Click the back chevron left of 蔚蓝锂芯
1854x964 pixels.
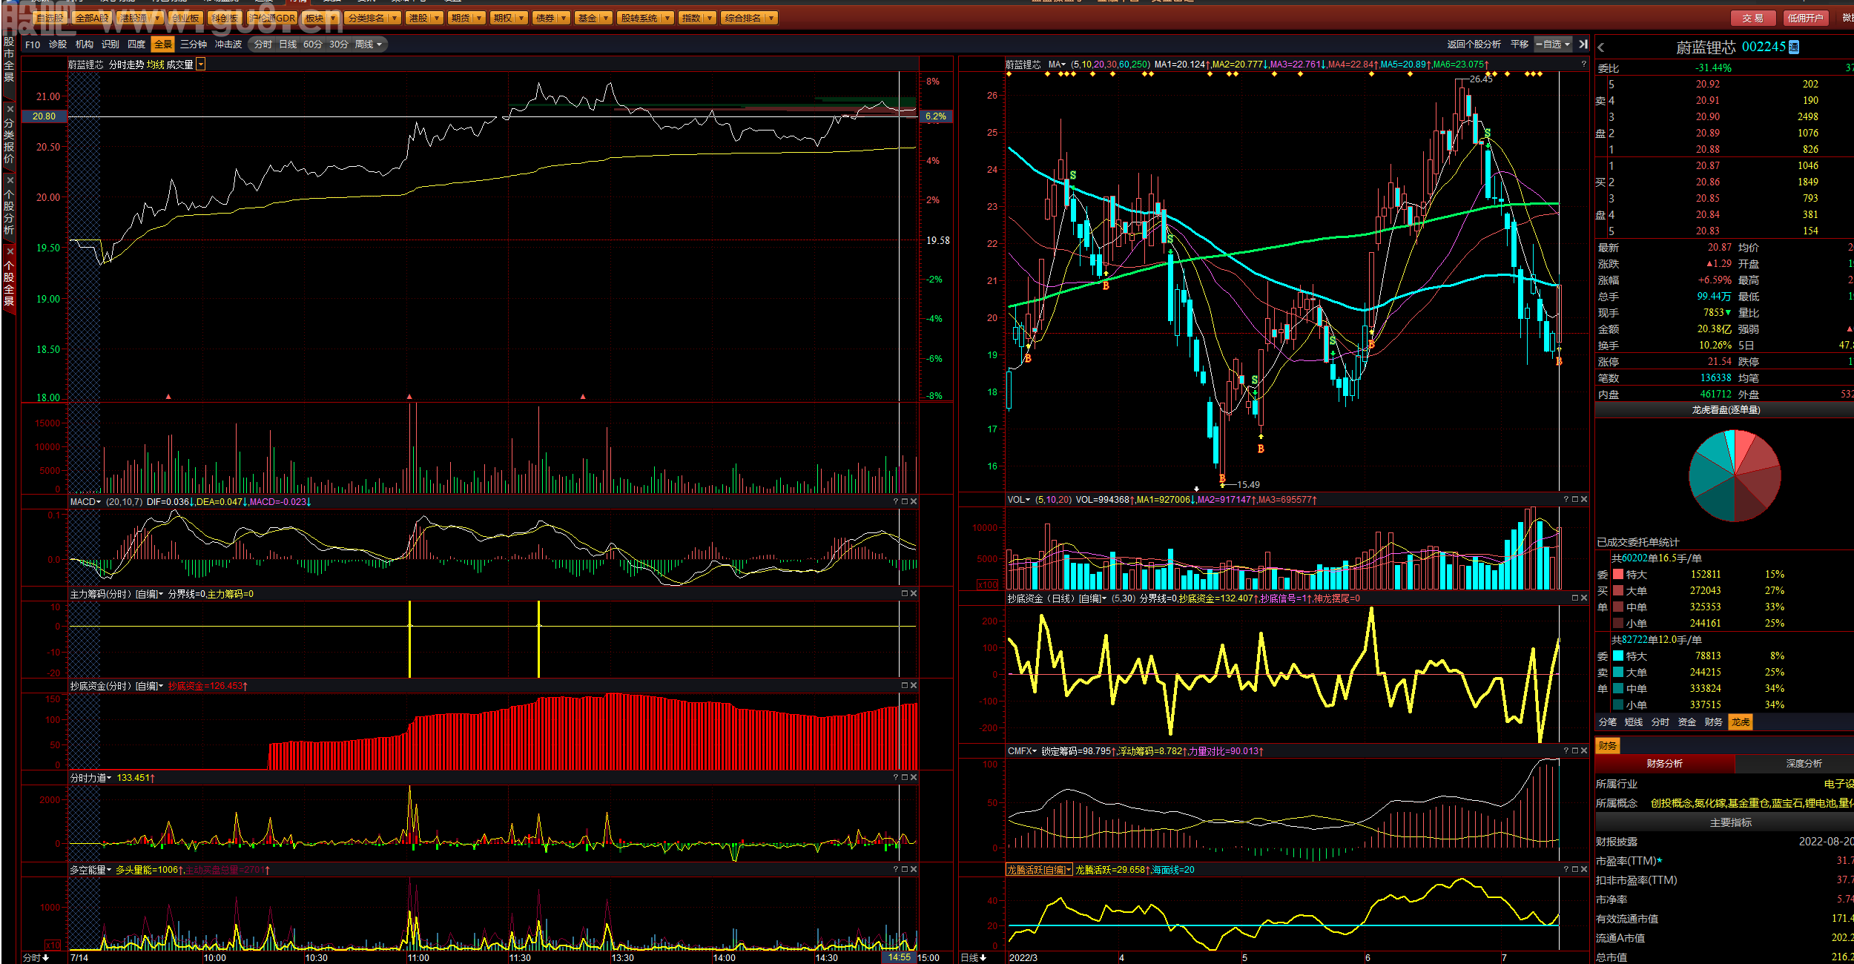(1601, 47)
